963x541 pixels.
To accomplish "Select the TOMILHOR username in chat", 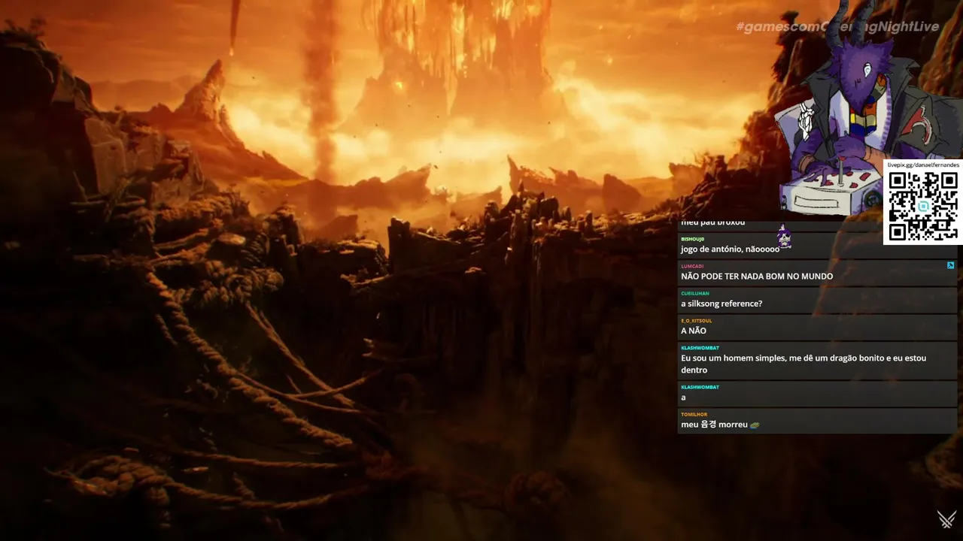I will pyautogui.click(x=694, y=414).
